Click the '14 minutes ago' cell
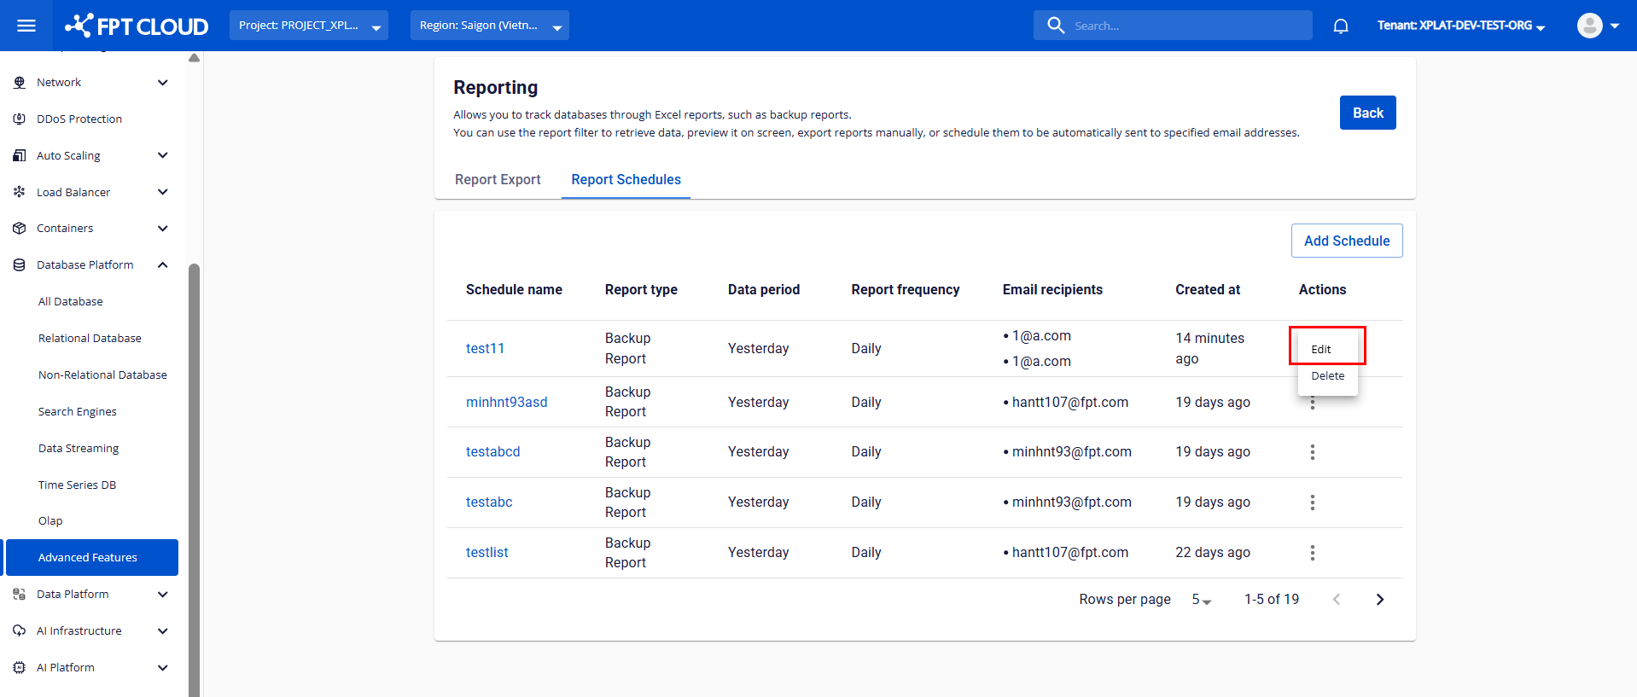This screenshot has height=697, width=1637. pyautogui.click(x=1209, y=349)
